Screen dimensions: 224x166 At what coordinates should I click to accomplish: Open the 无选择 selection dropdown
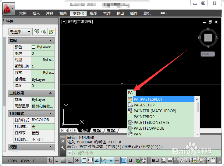[20, 32]
